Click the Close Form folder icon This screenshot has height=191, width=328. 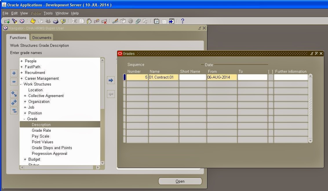(x=63, y=21)
